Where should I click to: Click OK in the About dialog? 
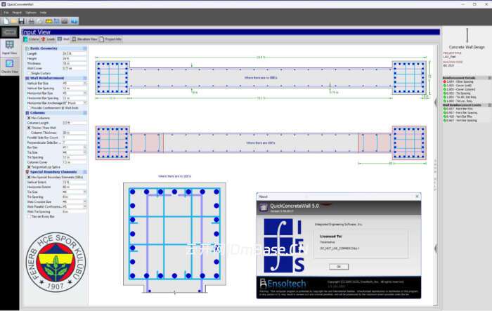(x=339, y=267)
